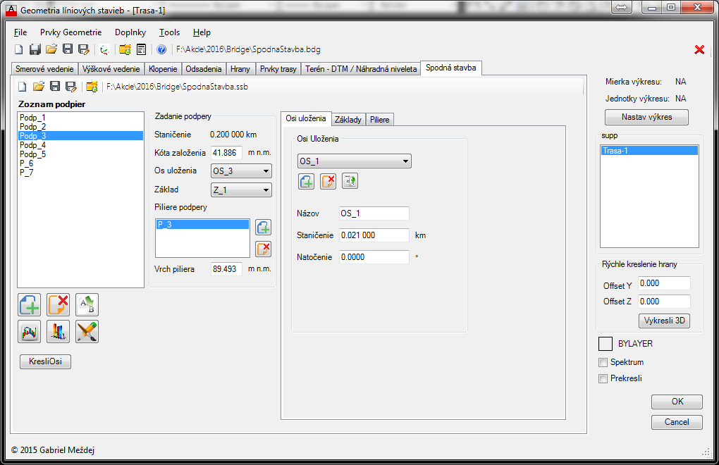Viewport: 719px width, 465px height.
Task: Expand the Základ dropdown showing Z_1
Action: (x=241, y=190)
